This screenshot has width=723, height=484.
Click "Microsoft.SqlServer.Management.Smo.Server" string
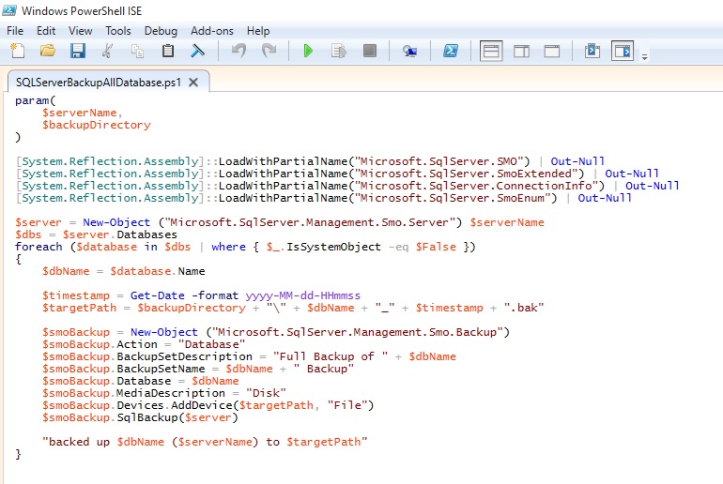[310, 222]
